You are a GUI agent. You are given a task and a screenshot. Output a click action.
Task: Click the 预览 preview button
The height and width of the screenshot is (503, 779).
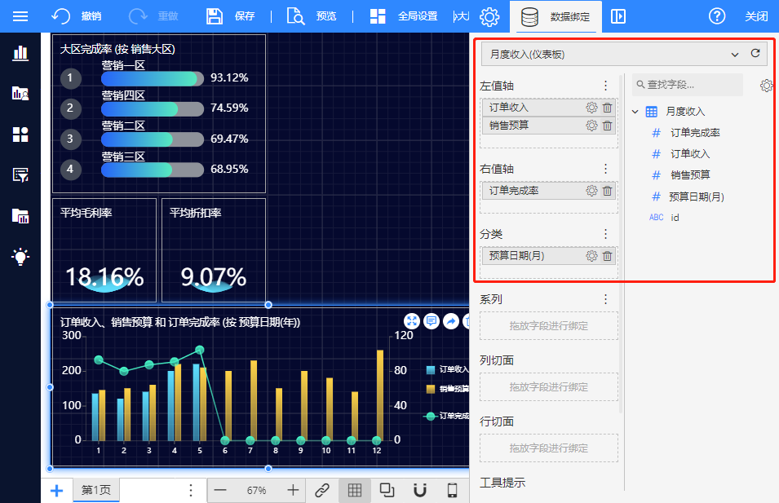pyautogui.click(x=312, y=16)
